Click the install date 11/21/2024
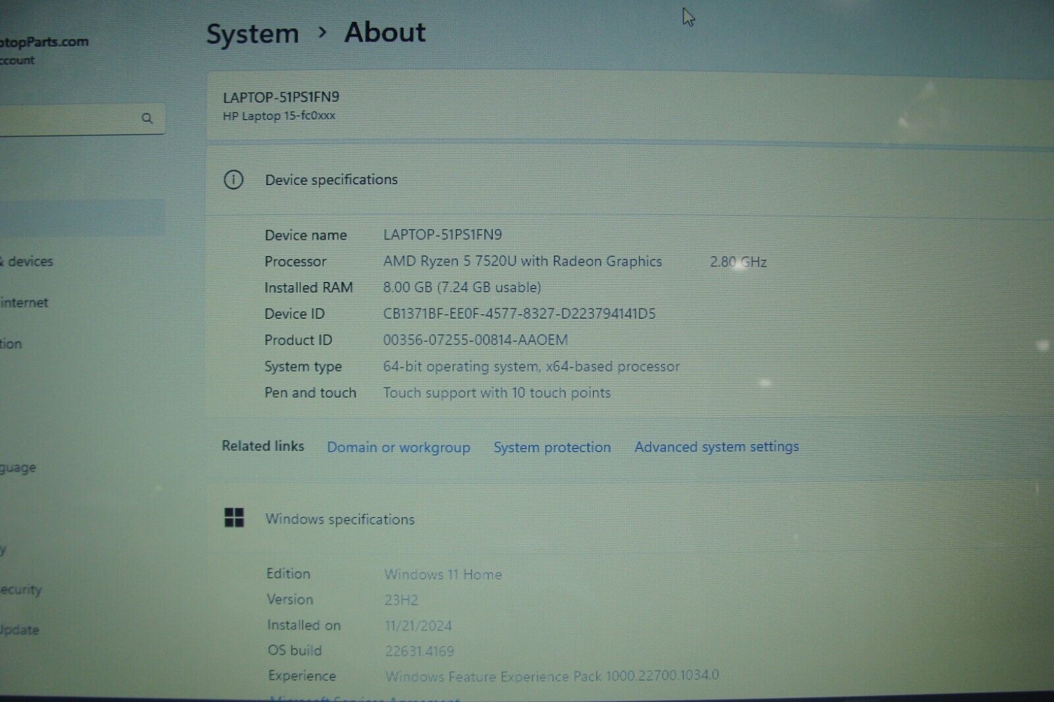 (418, 626)
